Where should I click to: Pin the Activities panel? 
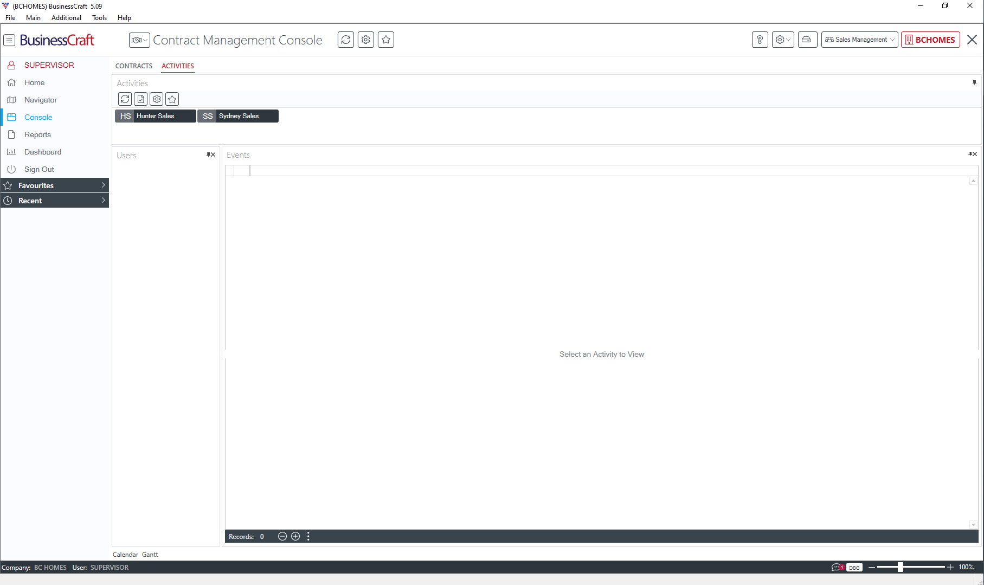tap(974, 82)
